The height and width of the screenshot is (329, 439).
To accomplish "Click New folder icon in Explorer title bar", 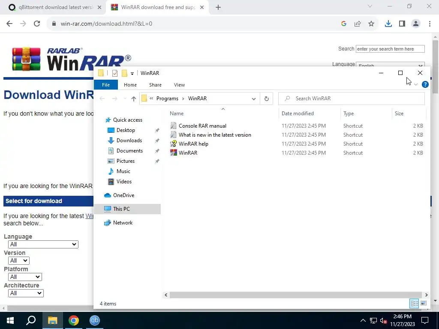I will tap(124, 73).
